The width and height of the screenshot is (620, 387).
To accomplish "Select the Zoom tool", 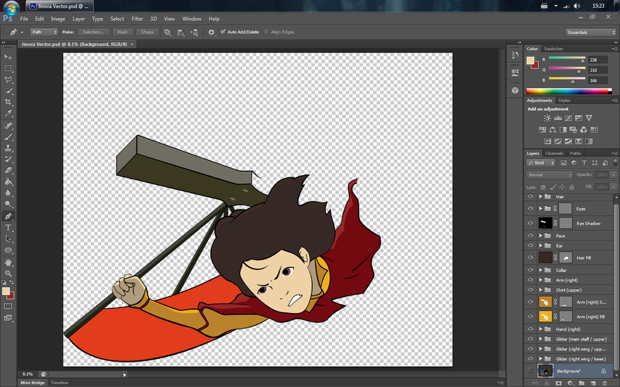I will tap(8, 273).
